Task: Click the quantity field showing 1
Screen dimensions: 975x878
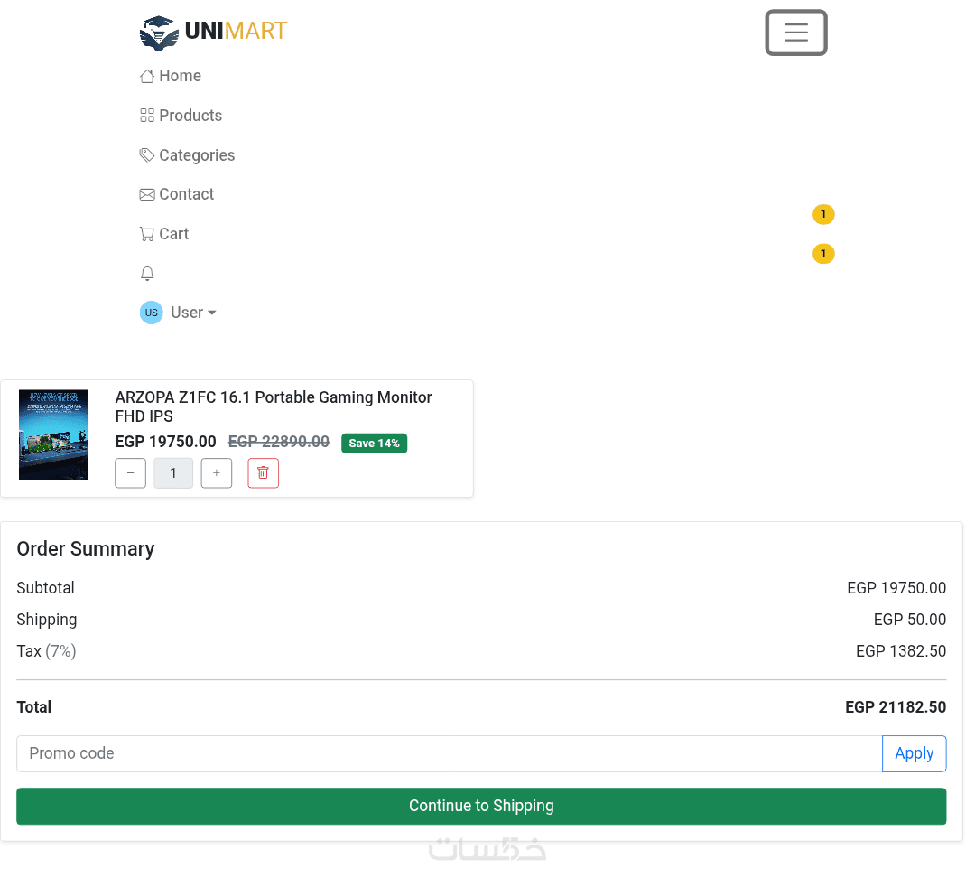Action: pyautogui.click(x=173, y=473)
